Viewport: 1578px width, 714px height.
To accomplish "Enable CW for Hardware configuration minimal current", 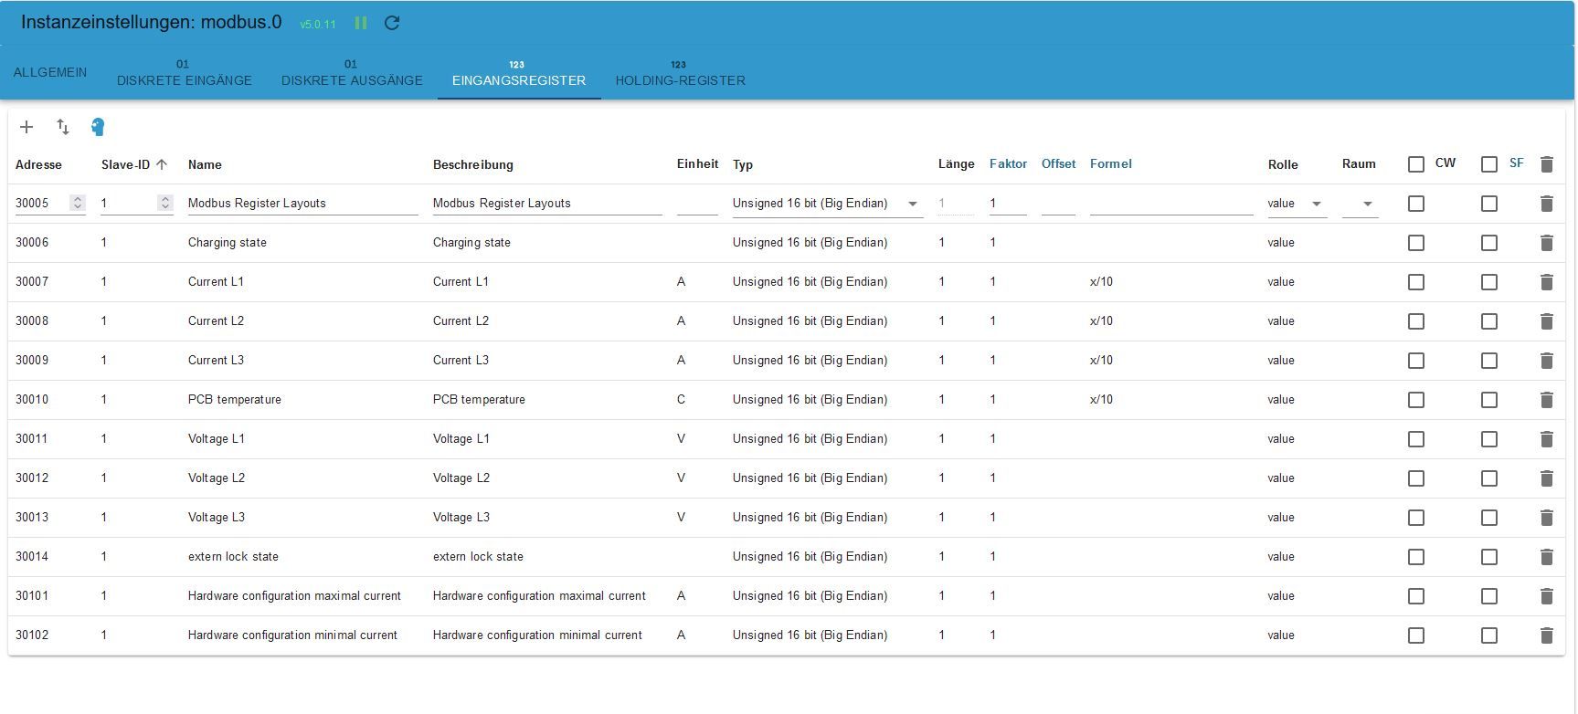I will click(x=1416, y=635).
